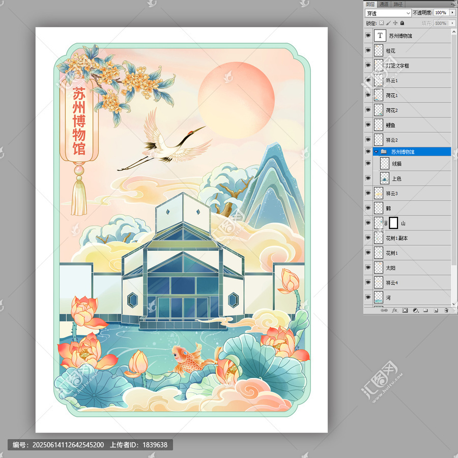
Task: Click the layers scrollbar down arrow
Action: [x=454, y=304]
